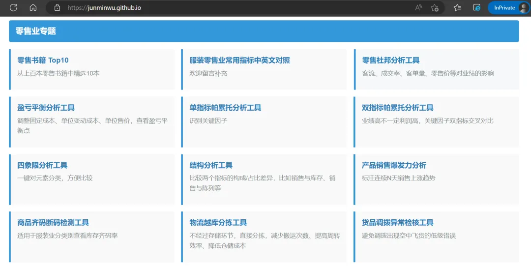This screenshot has width=531, height=267.
Task: Click the address bar URL junminwu.github.io
Action: [x=104, y=7]
